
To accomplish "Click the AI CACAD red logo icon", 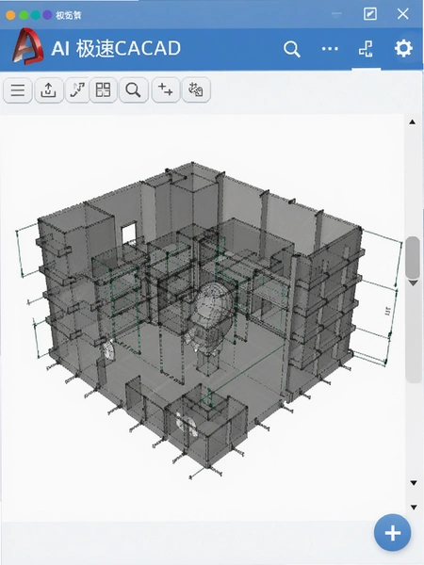I will 28,47.
